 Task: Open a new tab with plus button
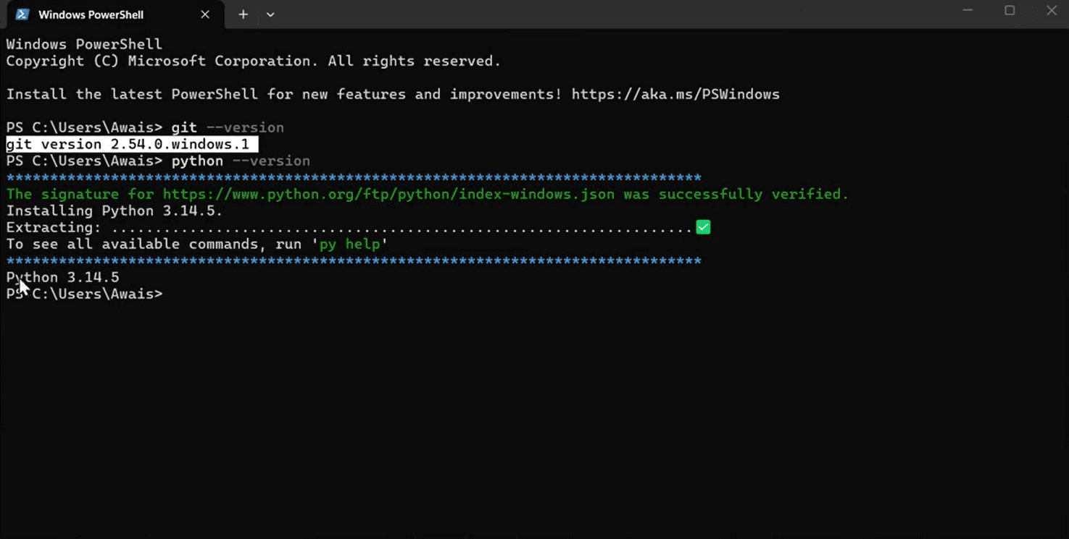tap(244, 14)
